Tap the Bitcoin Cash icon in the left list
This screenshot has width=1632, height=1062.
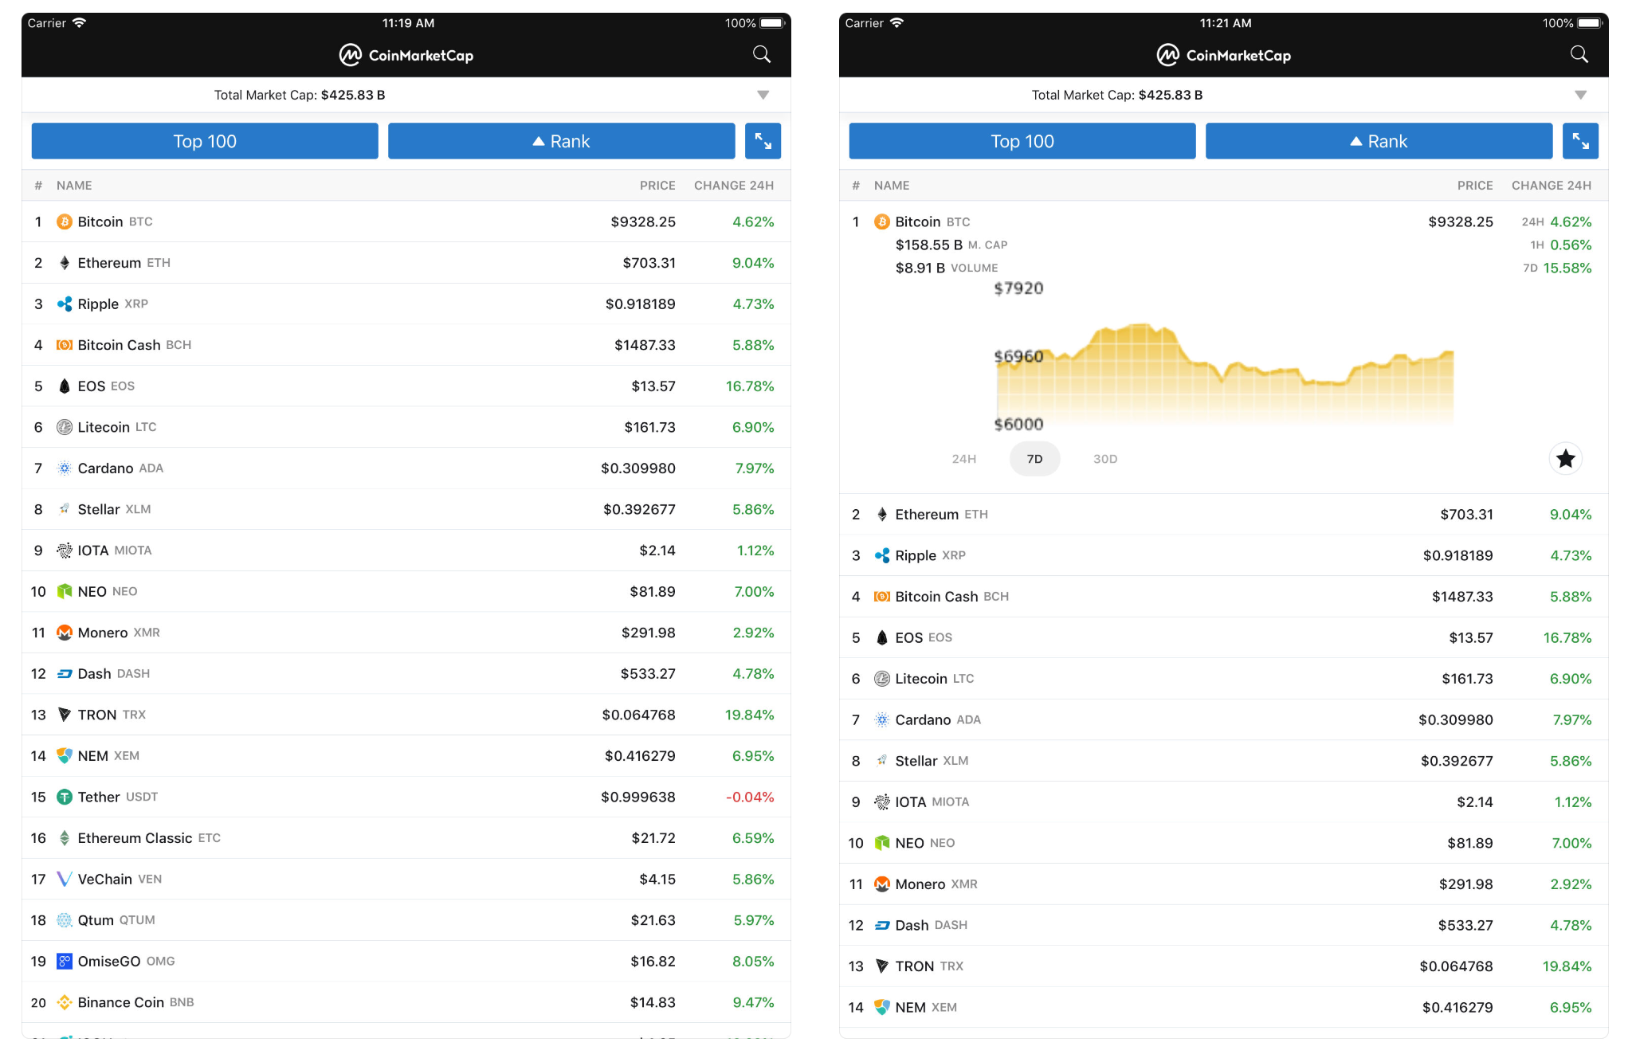[65, 345]
